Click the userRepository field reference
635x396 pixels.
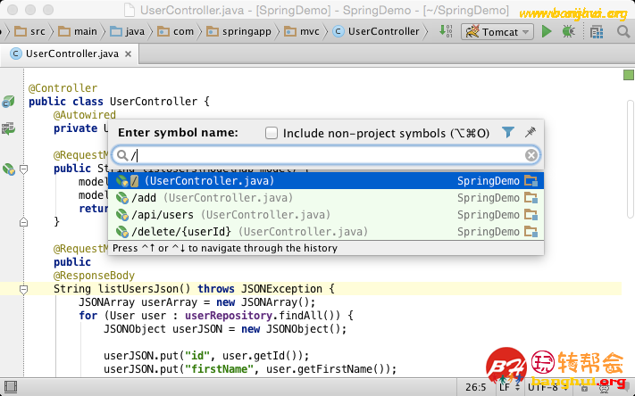[229, 316]
